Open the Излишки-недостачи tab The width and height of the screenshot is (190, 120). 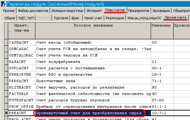67,11
